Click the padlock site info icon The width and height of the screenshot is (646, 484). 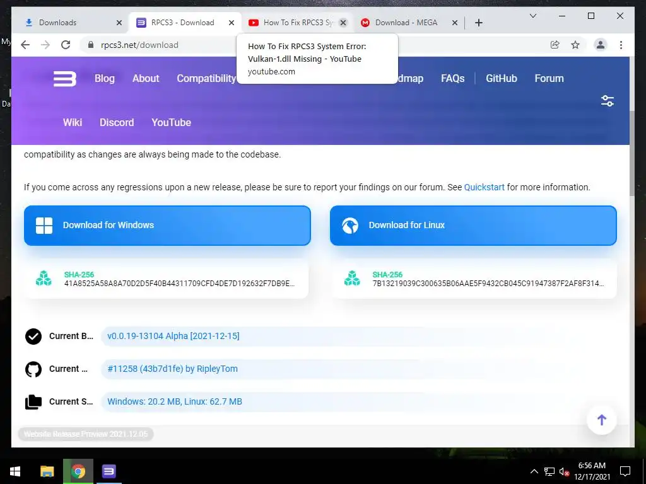coord(91,45)
